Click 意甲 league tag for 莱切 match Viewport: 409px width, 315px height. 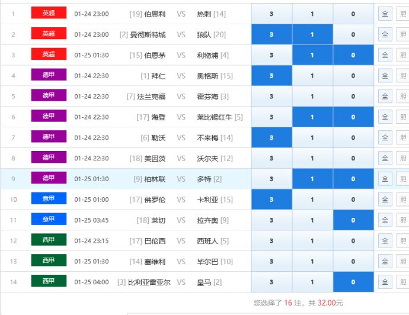pos(49,220)
